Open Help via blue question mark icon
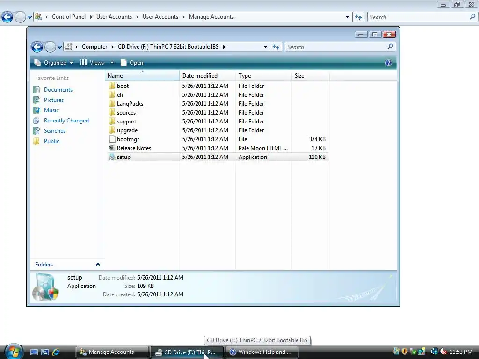Viewport: 479px width, 359px height. tap(388, 63)
